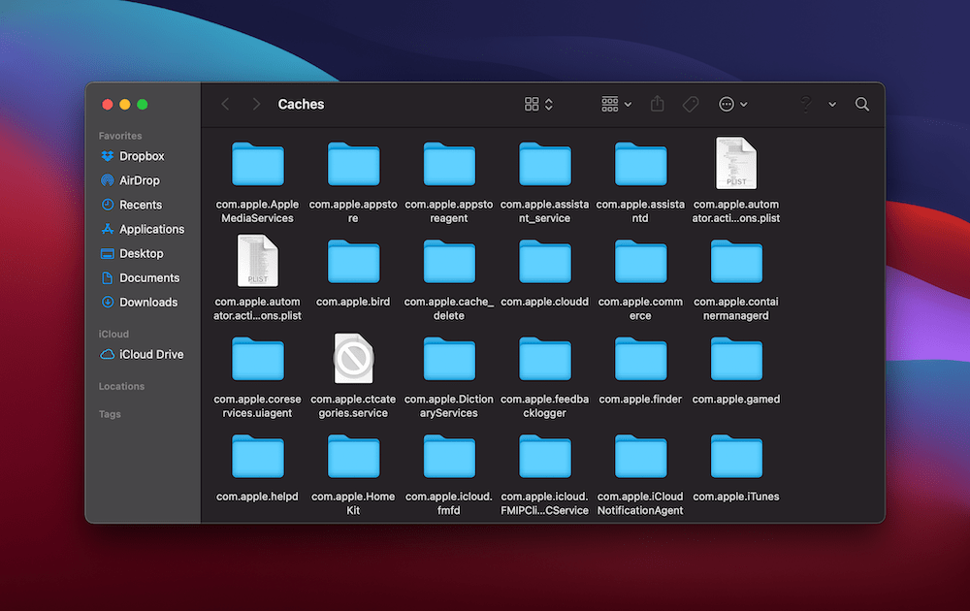Select the com.apple.autom...ons.plist file
970x611 pixels.
coord(736,165)
